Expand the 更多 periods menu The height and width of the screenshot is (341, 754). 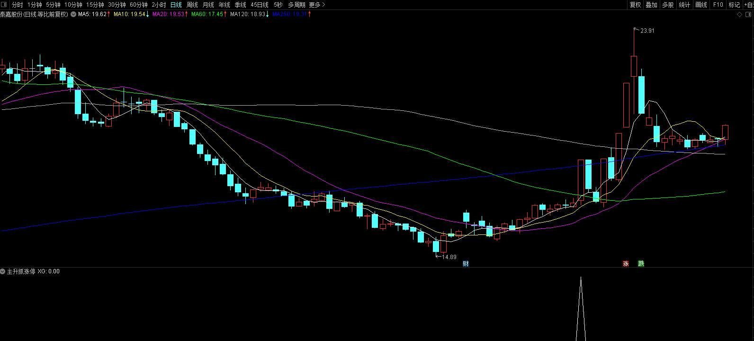point(317,5)
